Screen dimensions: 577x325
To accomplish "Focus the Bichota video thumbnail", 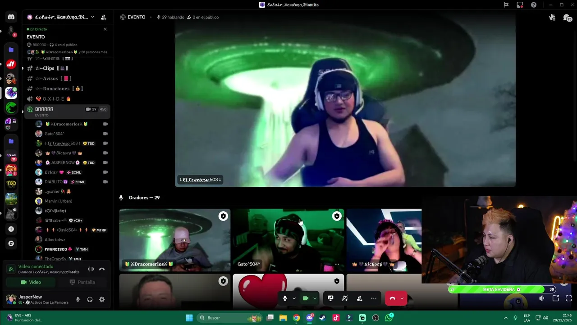I will click(384, 240).
